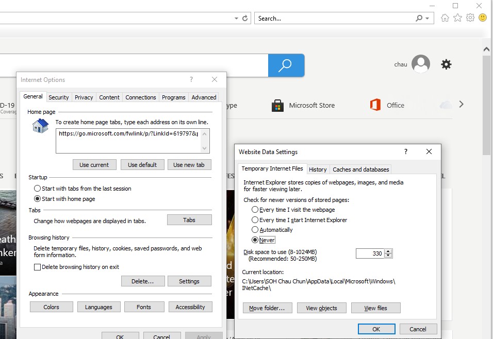Image resolution: width=493 pixels, height=339 pixels.
Task: Open the Caches and databases tab
Action: pyautogui.click(x=360, y=169)
